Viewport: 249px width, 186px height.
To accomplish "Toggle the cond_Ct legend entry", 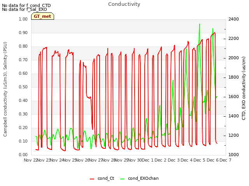I will tap(102, 178).
